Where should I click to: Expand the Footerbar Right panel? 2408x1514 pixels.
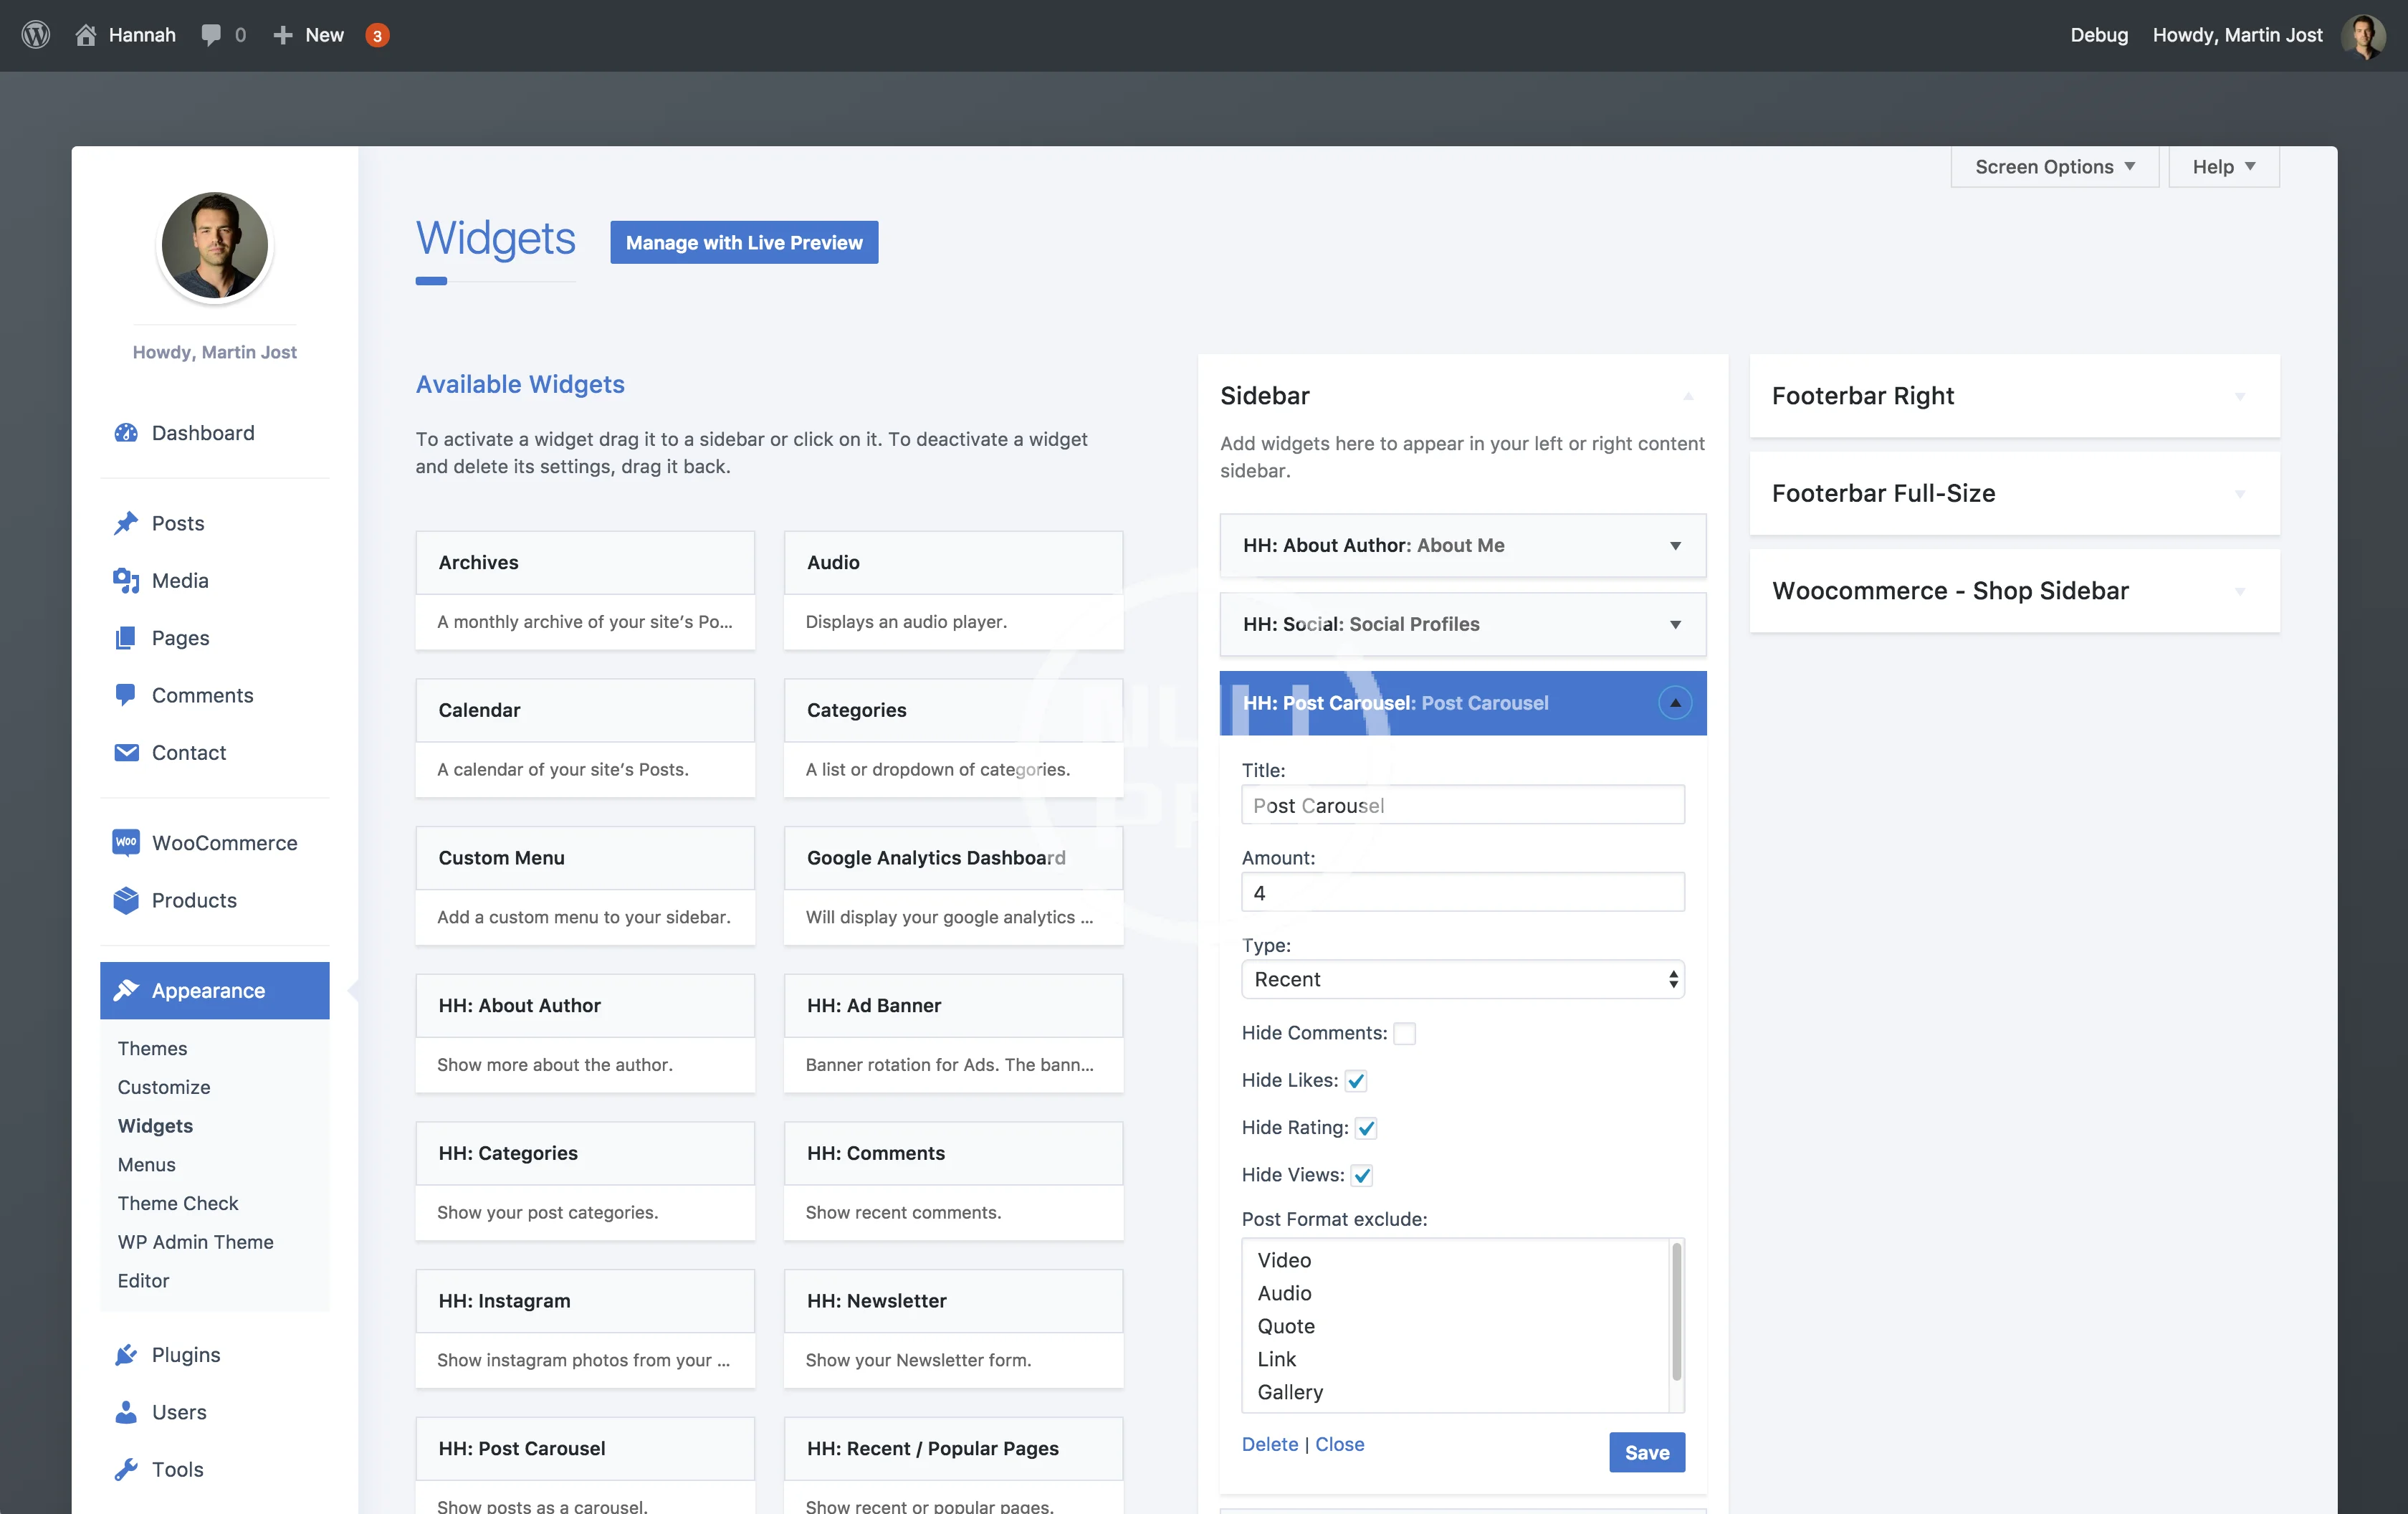tap(2239, 396)
